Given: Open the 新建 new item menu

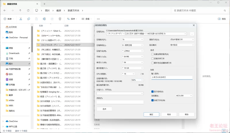Looking at the screenshot, I should [x=9, y=19].
